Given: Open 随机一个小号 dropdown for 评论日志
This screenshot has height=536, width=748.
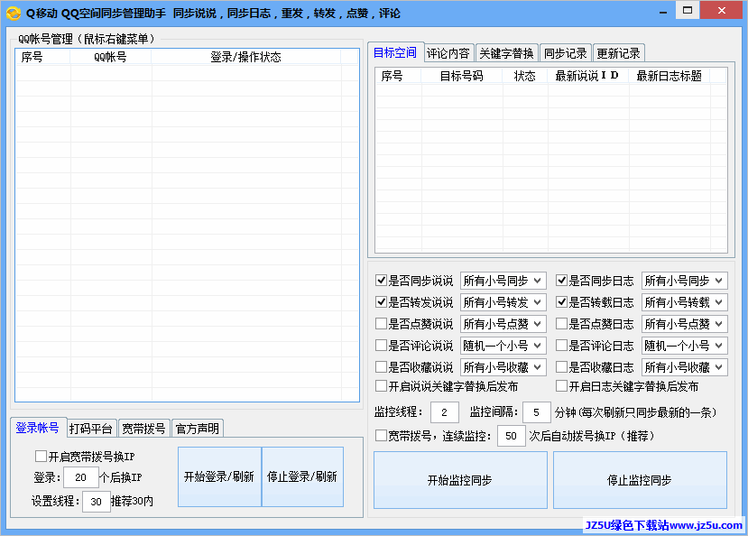Looking at the screenshot, I should pos(685,346).
